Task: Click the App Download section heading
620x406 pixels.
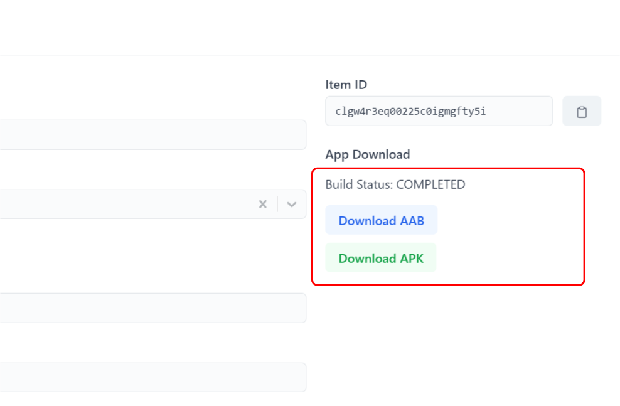Action: point(367,154)
